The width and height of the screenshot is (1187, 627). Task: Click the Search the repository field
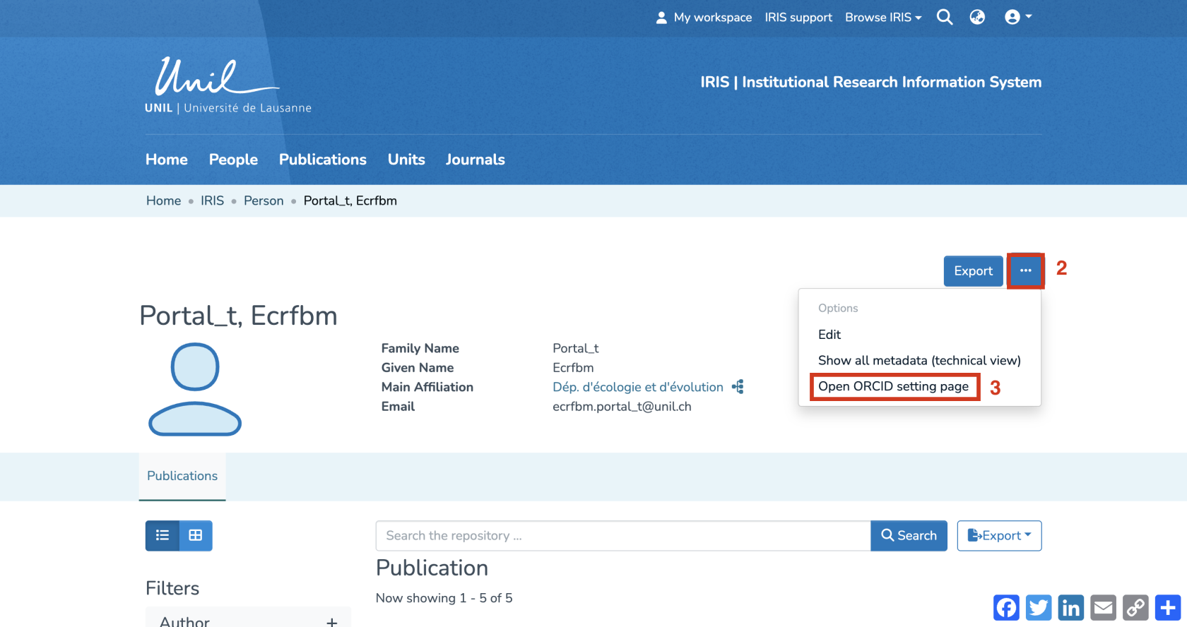pyautogui.click(x=622, y=535)
